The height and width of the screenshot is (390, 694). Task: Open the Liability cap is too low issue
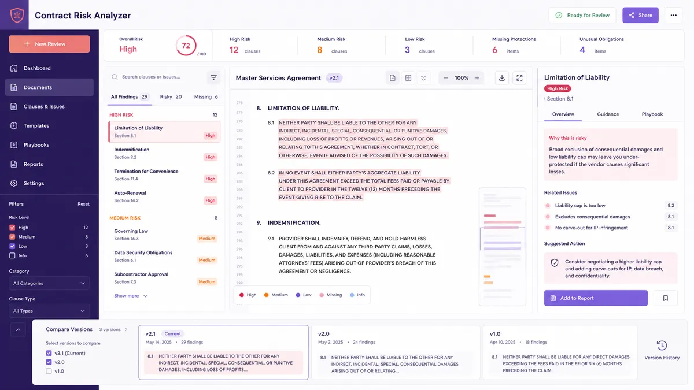[611, 206]
